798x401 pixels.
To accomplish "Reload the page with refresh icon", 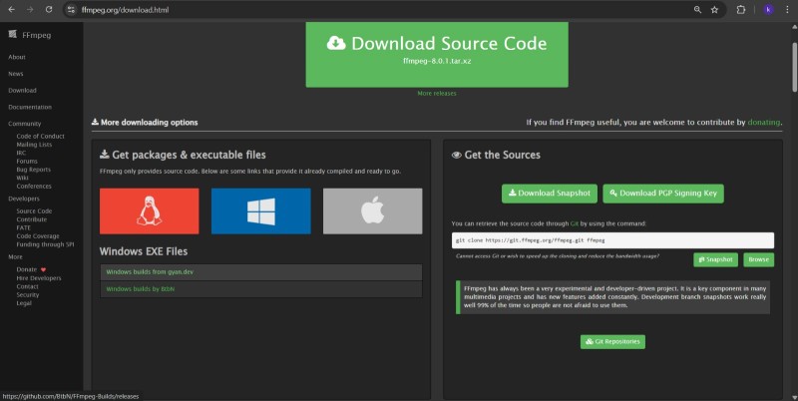I will 49,10.
